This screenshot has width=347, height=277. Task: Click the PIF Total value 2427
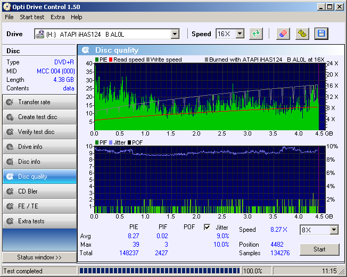[x=161, y=253]
